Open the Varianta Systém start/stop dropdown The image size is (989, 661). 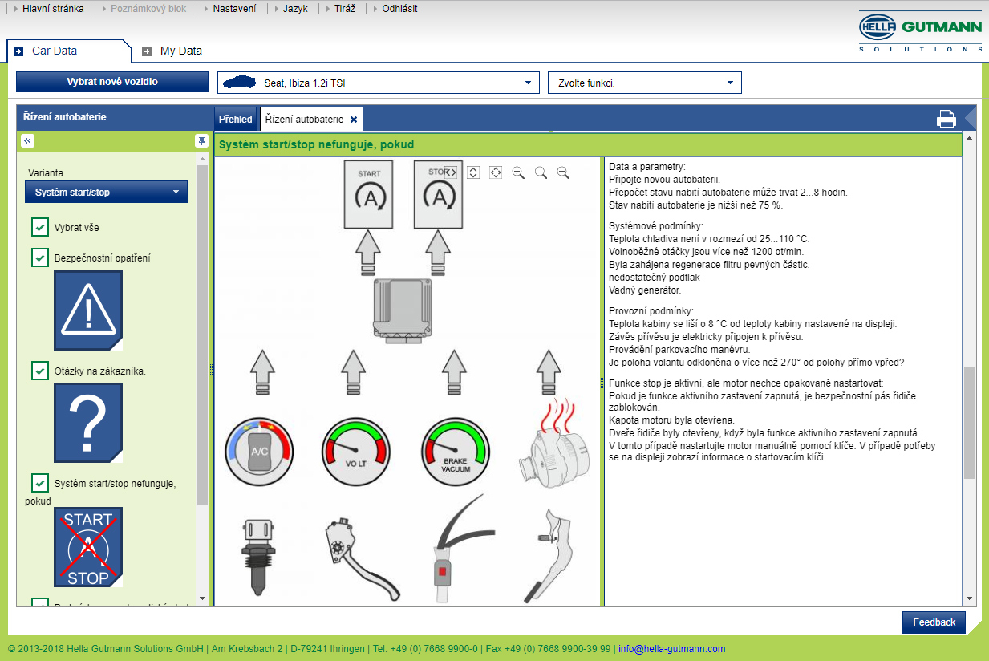click(x=106, y=192)
